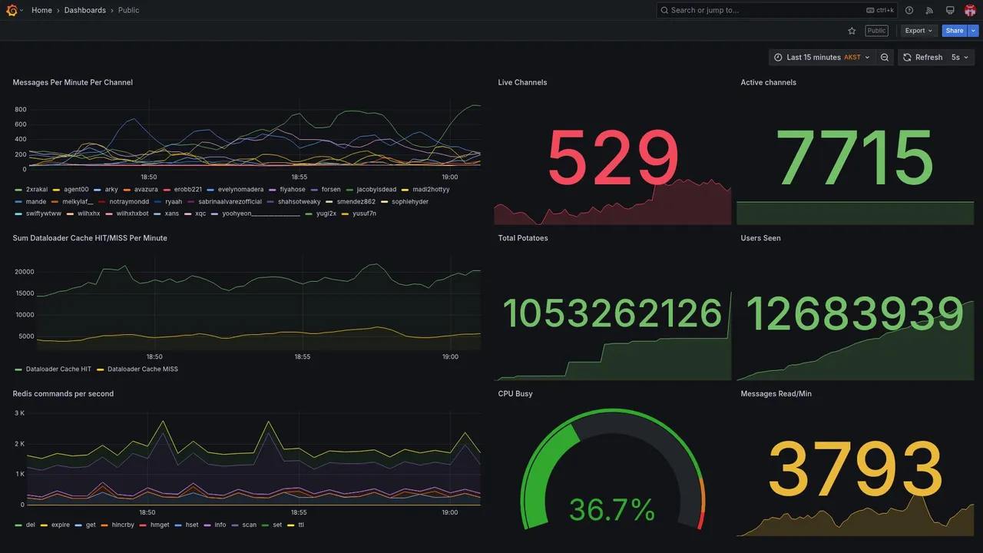Open the Grafana menu dropdown arrow
Viewport: 983px width, 553px height.
pos(22,11)
